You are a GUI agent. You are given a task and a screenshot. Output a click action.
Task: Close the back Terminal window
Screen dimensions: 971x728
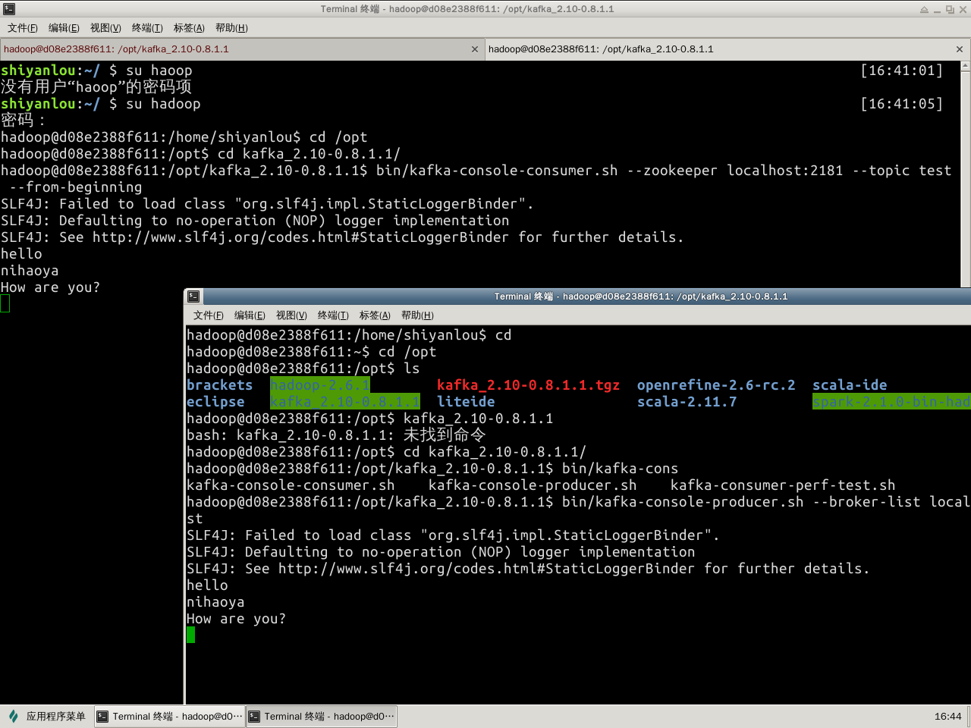click(x=962, y=10)
